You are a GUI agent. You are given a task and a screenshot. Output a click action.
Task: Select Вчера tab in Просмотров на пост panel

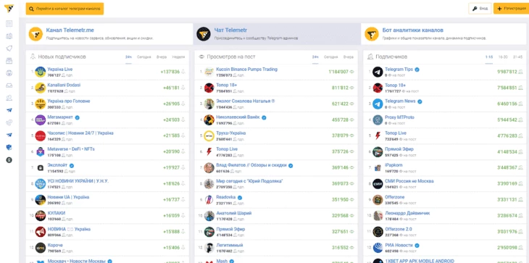[349, 57]
